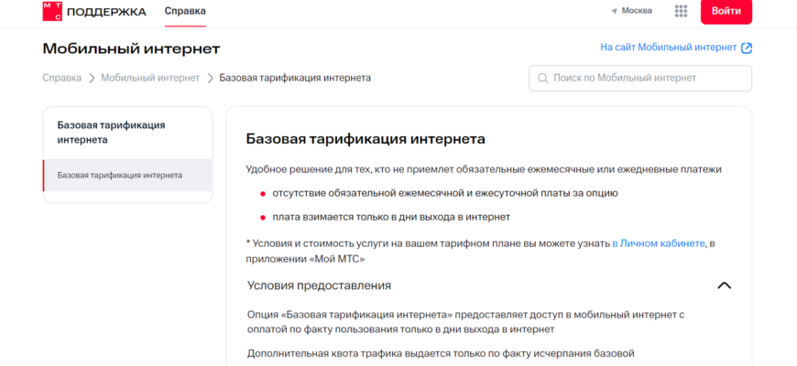Click the ПОДДЕРЖКА header text
Viewport: 797px width, 366px height.
coord(107,12)
